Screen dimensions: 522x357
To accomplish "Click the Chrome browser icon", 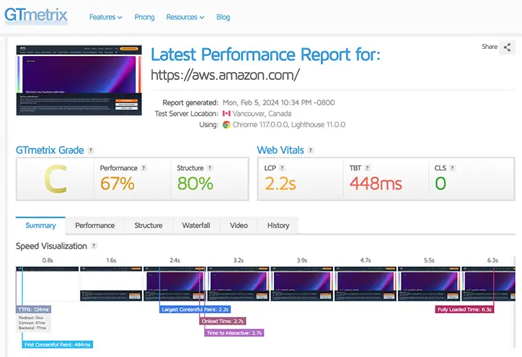I will 226,125.
